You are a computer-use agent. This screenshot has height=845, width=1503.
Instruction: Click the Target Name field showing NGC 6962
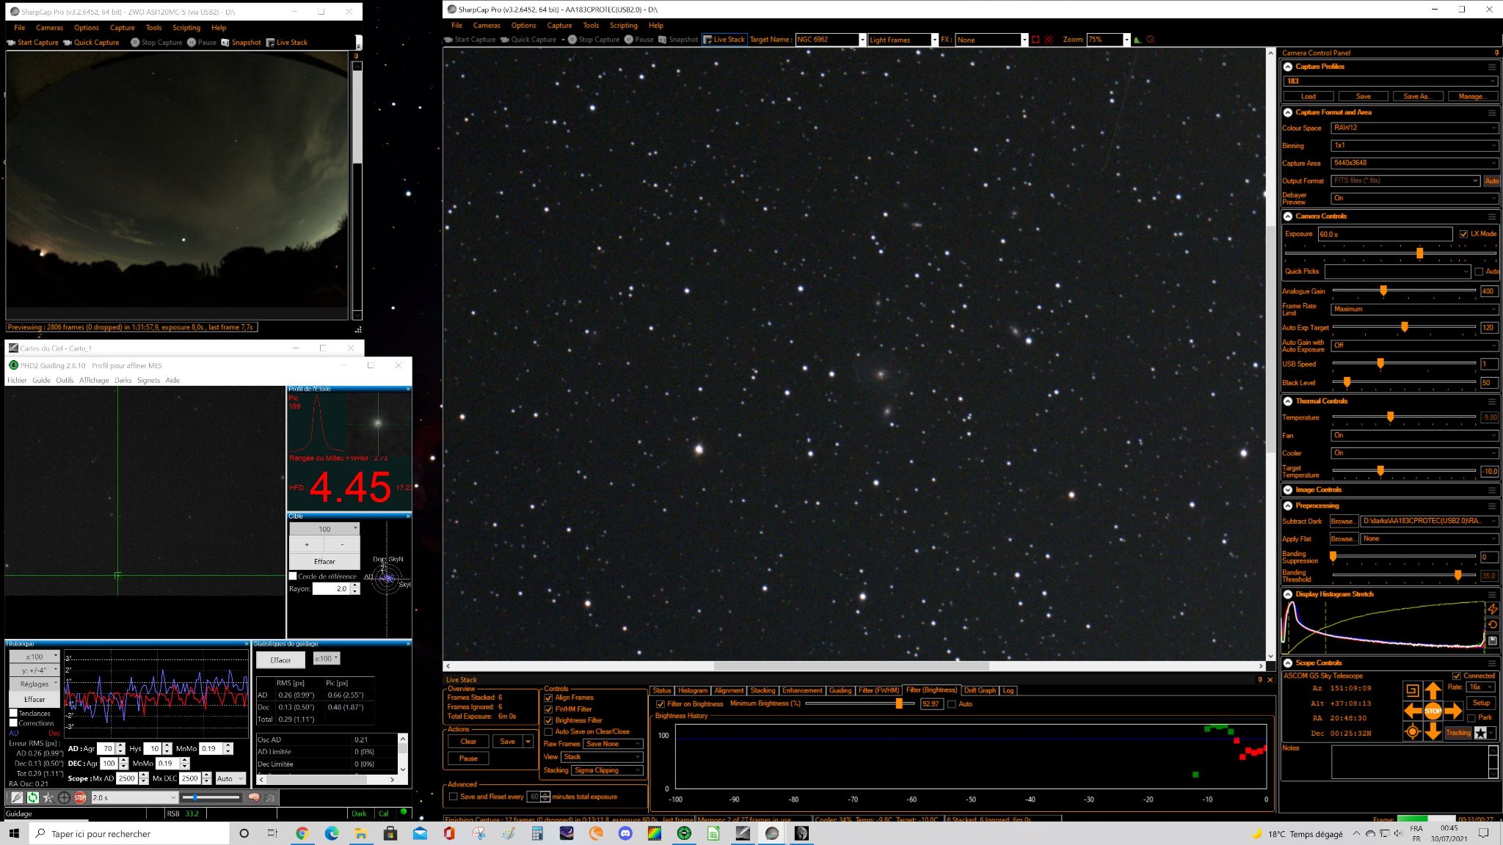coord(826,40)
